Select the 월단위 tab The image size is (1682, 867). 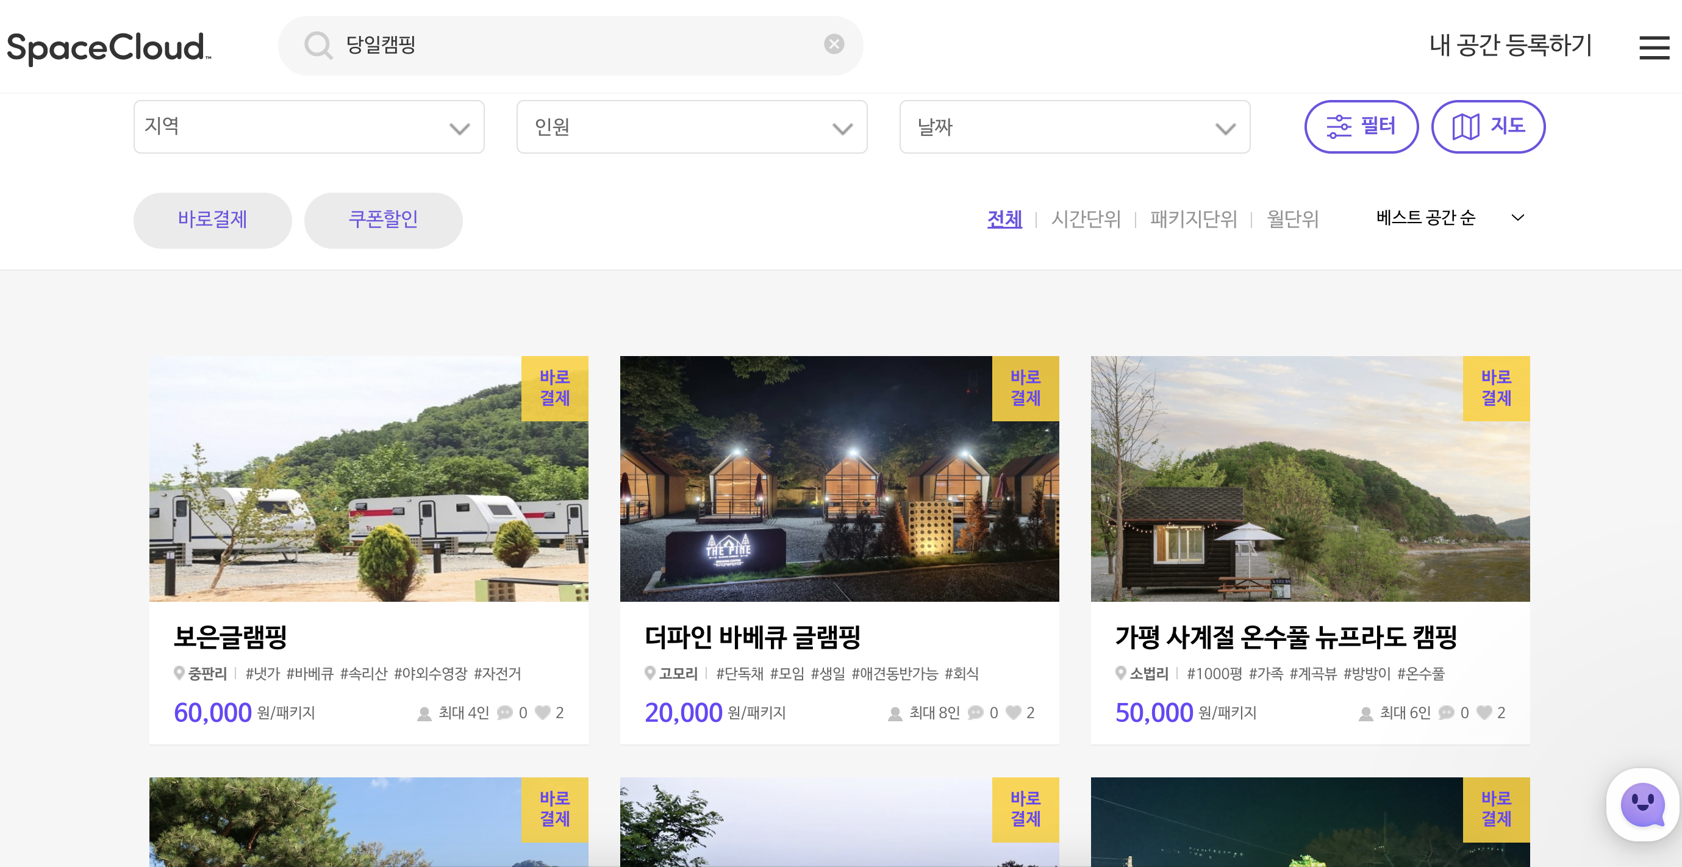[1293, 219]
